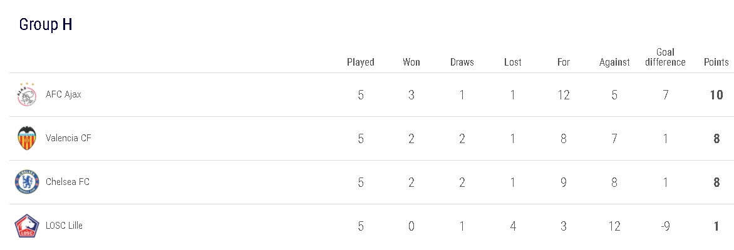The width and height of the screenshot is (734, 250).
Task: Click the Goal difference column header
Action: [665, 57]
